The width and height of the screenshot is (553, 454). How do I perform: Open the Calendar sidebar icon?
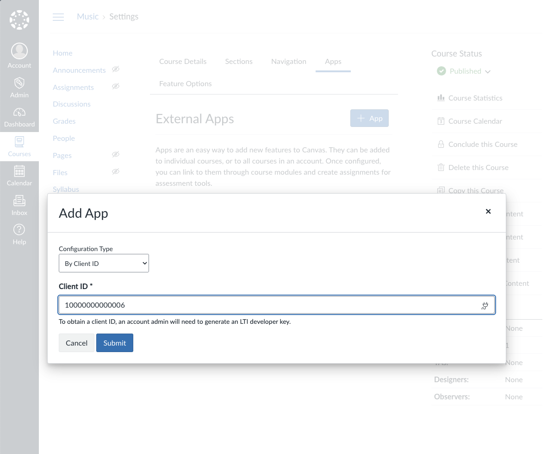click(19, 171)
